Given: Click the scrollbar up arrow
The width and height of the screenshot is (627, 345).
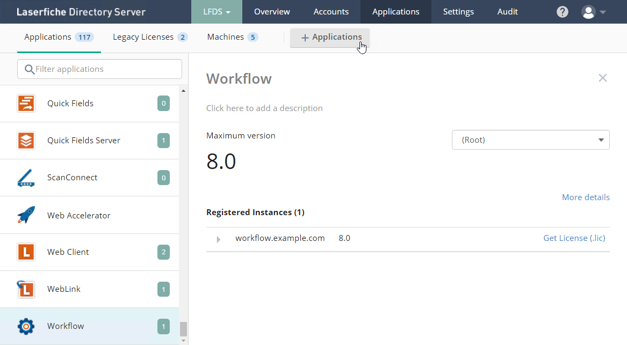Looking at the screenshot, I should (184, 91).
